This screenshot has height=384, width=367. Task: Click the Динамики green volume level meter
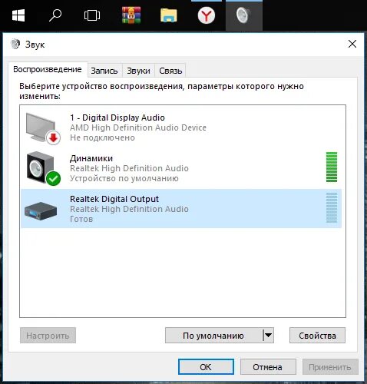point(332,167)
